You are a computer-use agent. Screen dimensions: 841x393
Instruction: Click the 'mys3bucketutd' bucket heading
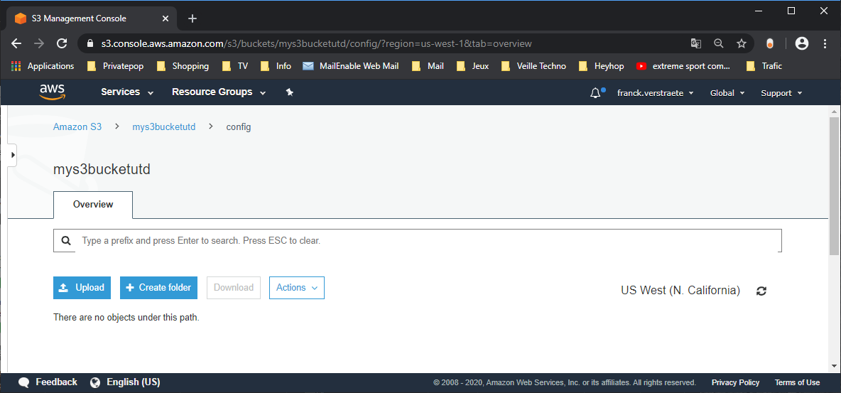[x=102, y=169]
